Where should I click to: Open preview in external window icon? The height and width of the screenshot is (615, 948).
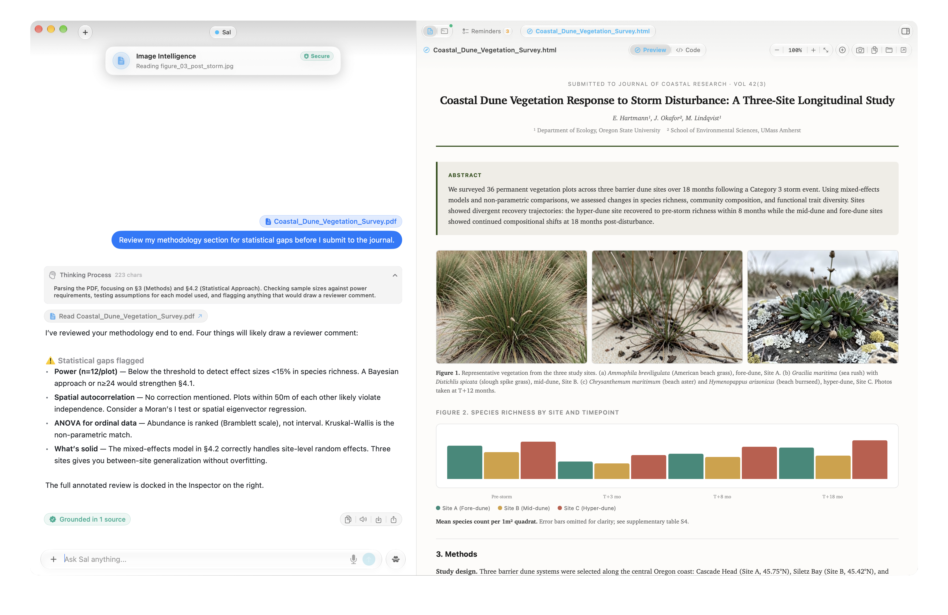pos(903,50)
